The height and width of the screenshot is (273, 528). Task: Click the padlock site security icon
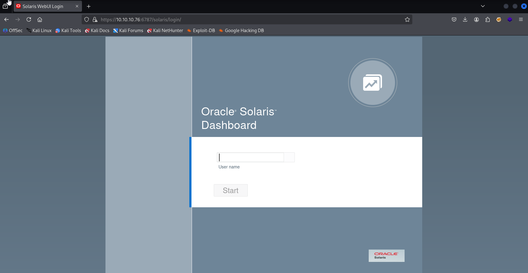click(95, 19)
